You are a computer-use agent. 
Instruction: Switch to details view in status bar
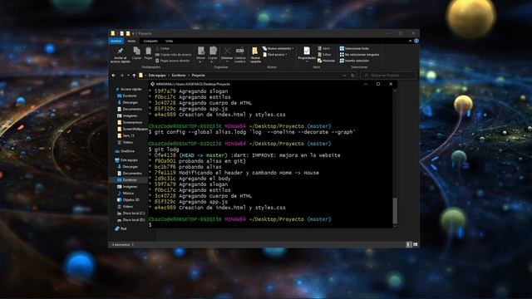[x=409, y=244]
